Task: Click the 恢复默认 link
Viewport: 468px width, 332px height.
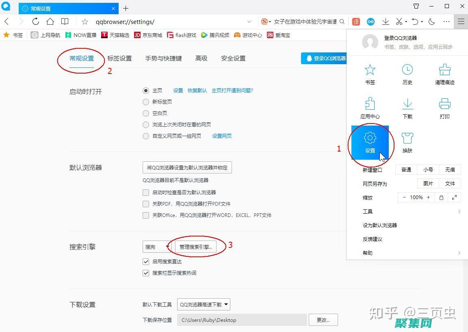Action: [197, 91]
